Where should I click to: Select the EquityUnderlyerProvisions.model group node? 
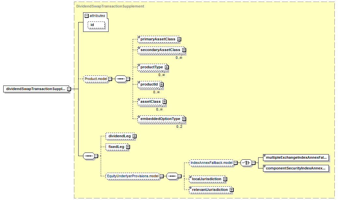click(x=133, y=176)
